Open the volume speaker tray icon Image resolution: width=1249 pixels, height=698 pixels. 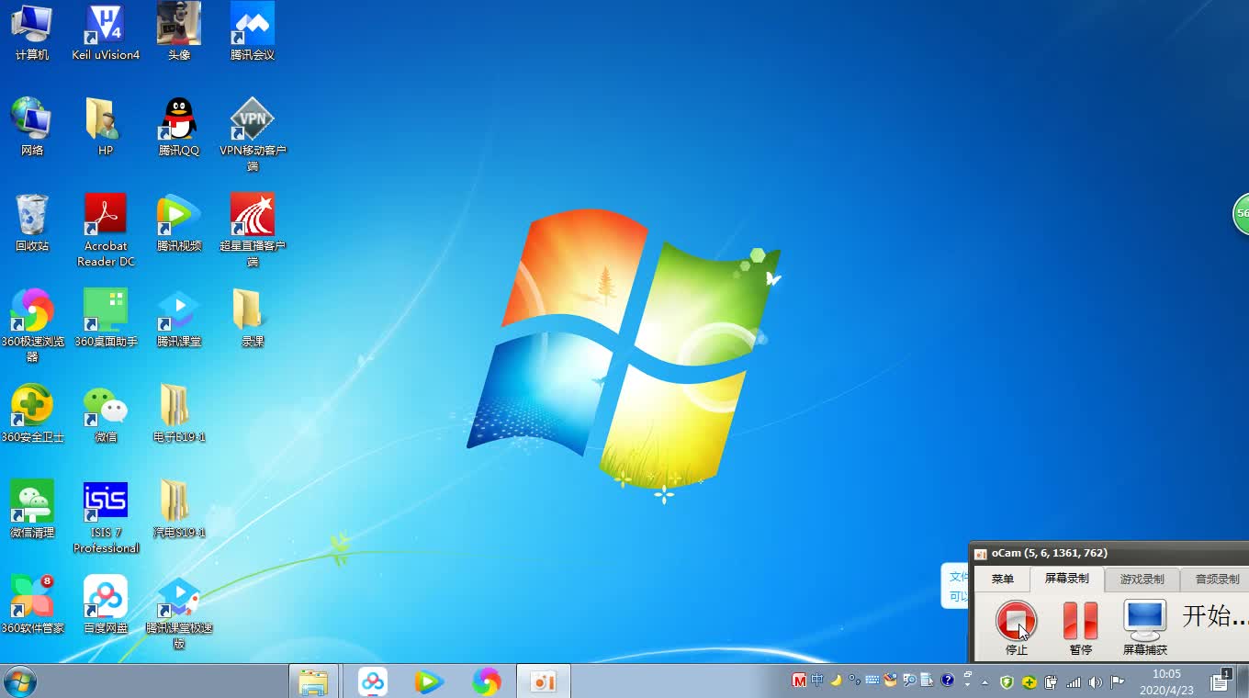pos(1095,682)
